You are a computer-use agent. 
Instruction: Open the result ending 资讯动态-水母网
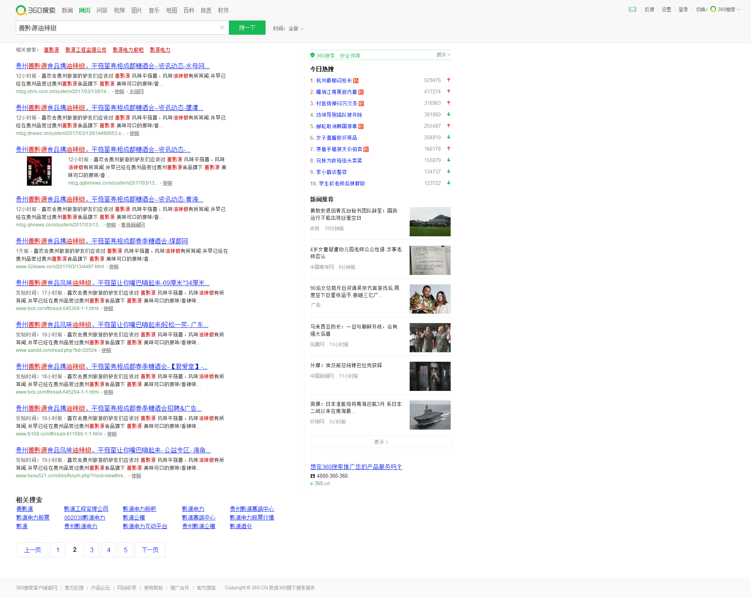tap(112, 66)
